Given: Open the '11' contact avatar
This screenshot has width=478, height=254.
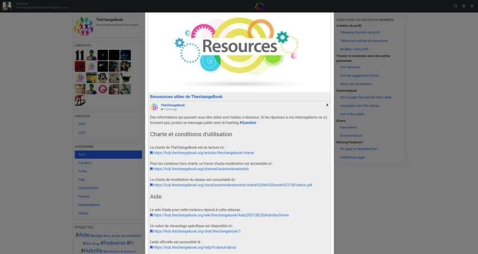Looking at the screenshot, I should [80, 55].
